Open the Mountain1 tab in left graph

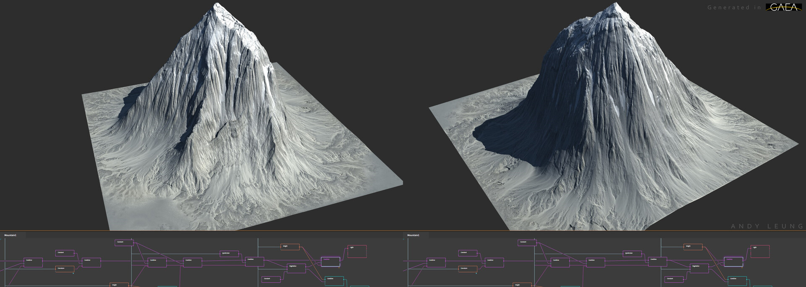click(x=10, y=235)
